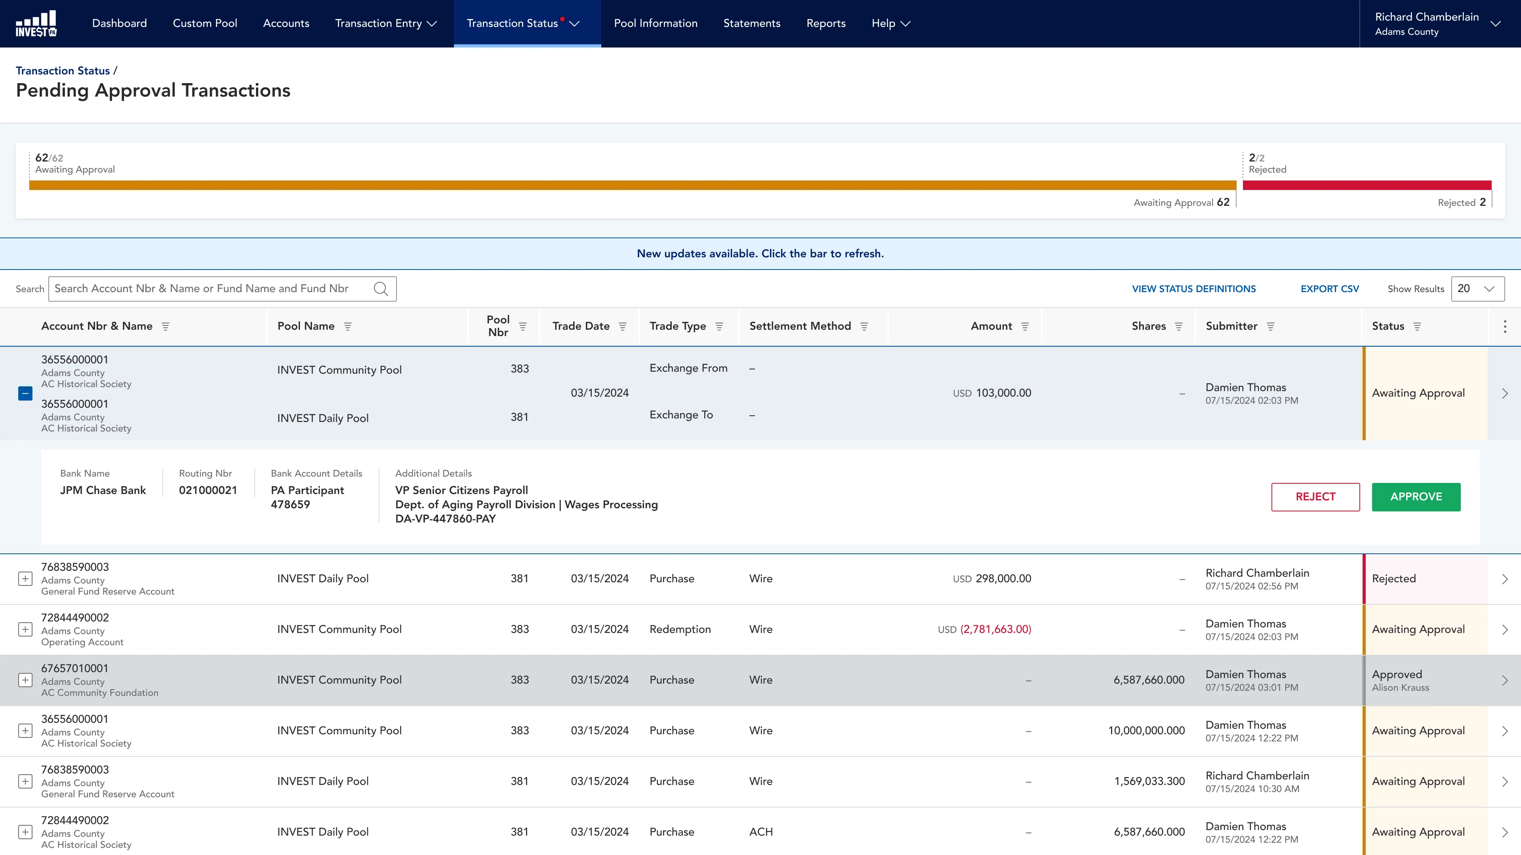Collapse the expanded exchange transaction row
Image resolution: width=1521 pixels, height=855 pixels.
click(25, 393)
